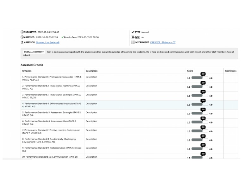
Task: Click the Comments column header
Action: (x=231, y=71)
